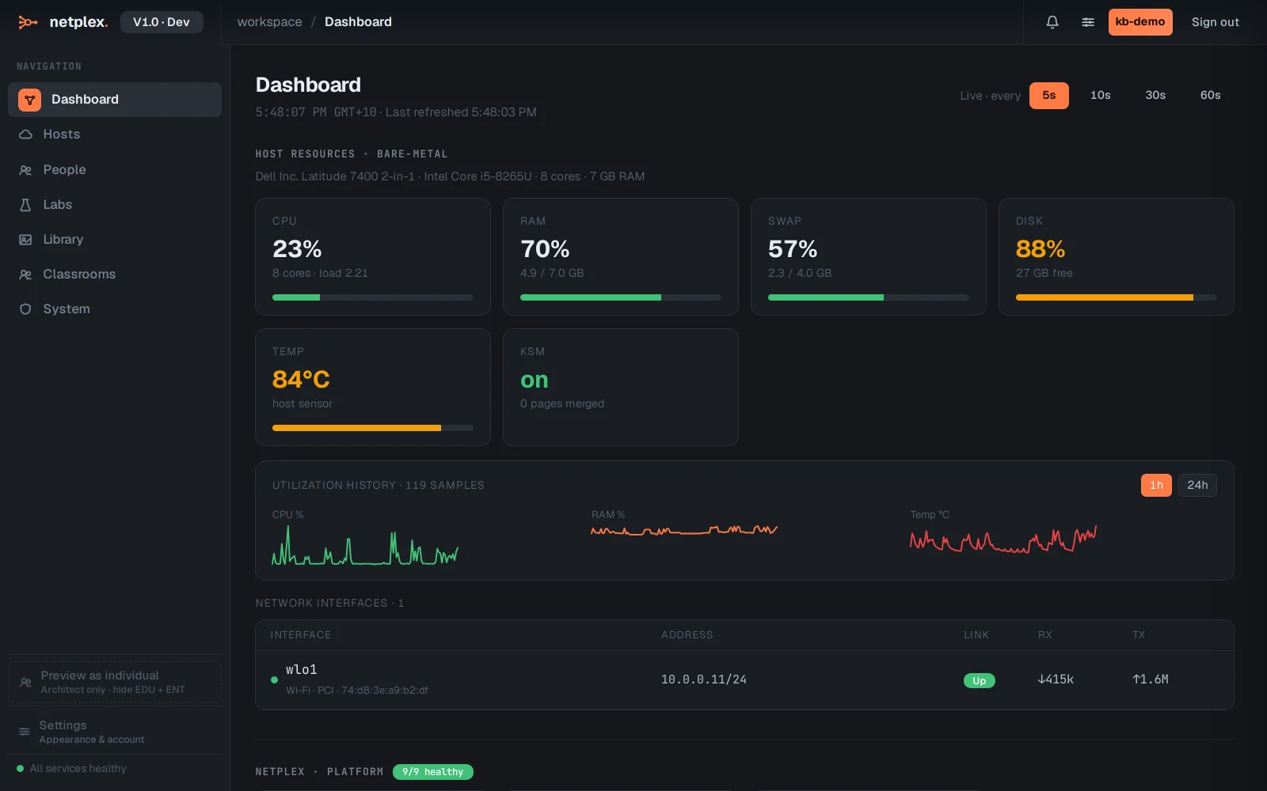Click the DISK usage progress bar
1267x791 pixels.
[x=1116, y=297]
